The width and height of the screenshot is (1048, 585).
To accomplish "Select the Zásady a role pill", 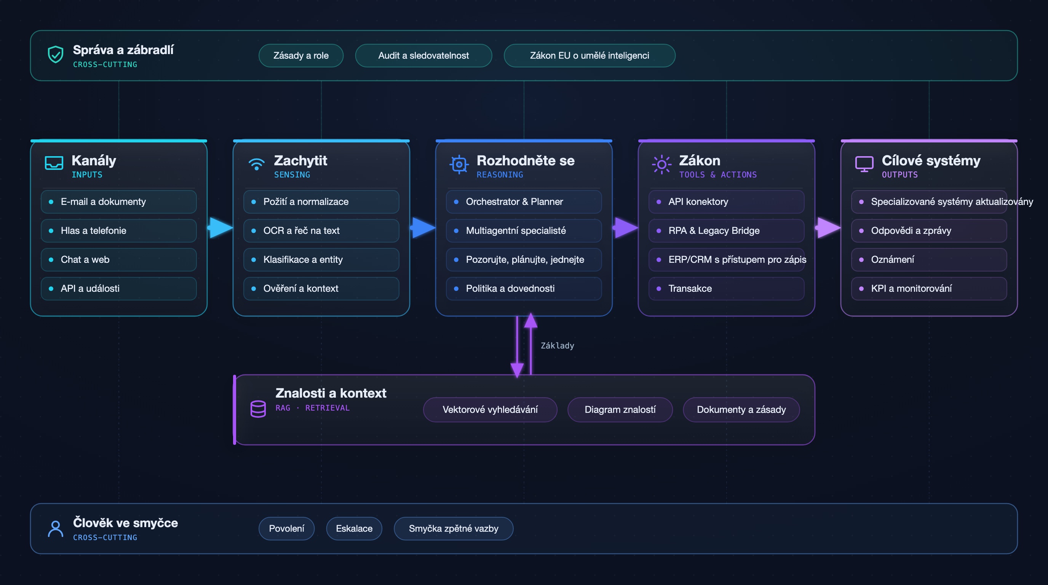I will (x=301, y=56).
